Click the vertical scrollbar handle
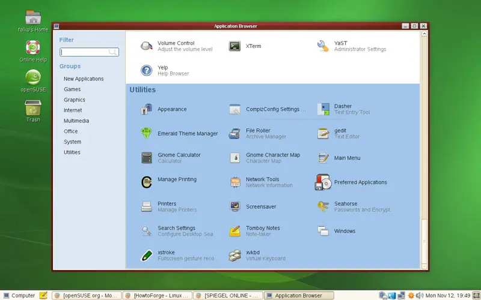 424,241
